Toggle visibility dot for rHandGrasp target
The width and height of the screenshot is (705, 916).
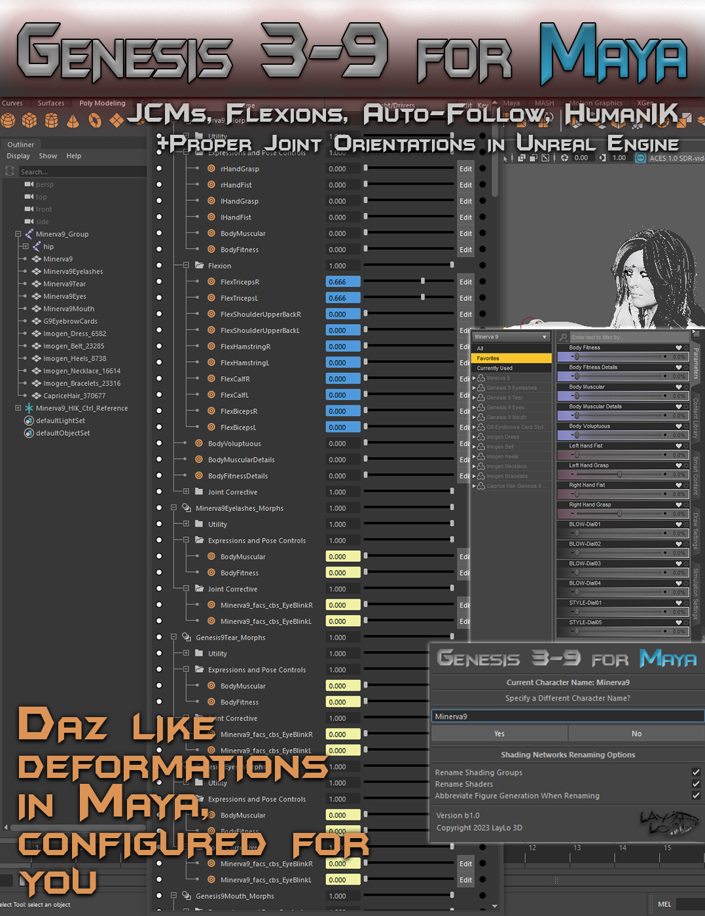click(x=159, y=168)
